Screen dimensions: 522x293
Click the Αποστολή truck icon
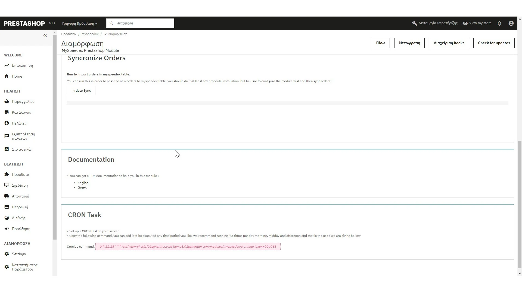7,196
